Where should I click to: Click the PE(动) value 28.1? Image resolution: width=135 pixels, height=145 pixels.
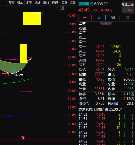pos(130,103)
